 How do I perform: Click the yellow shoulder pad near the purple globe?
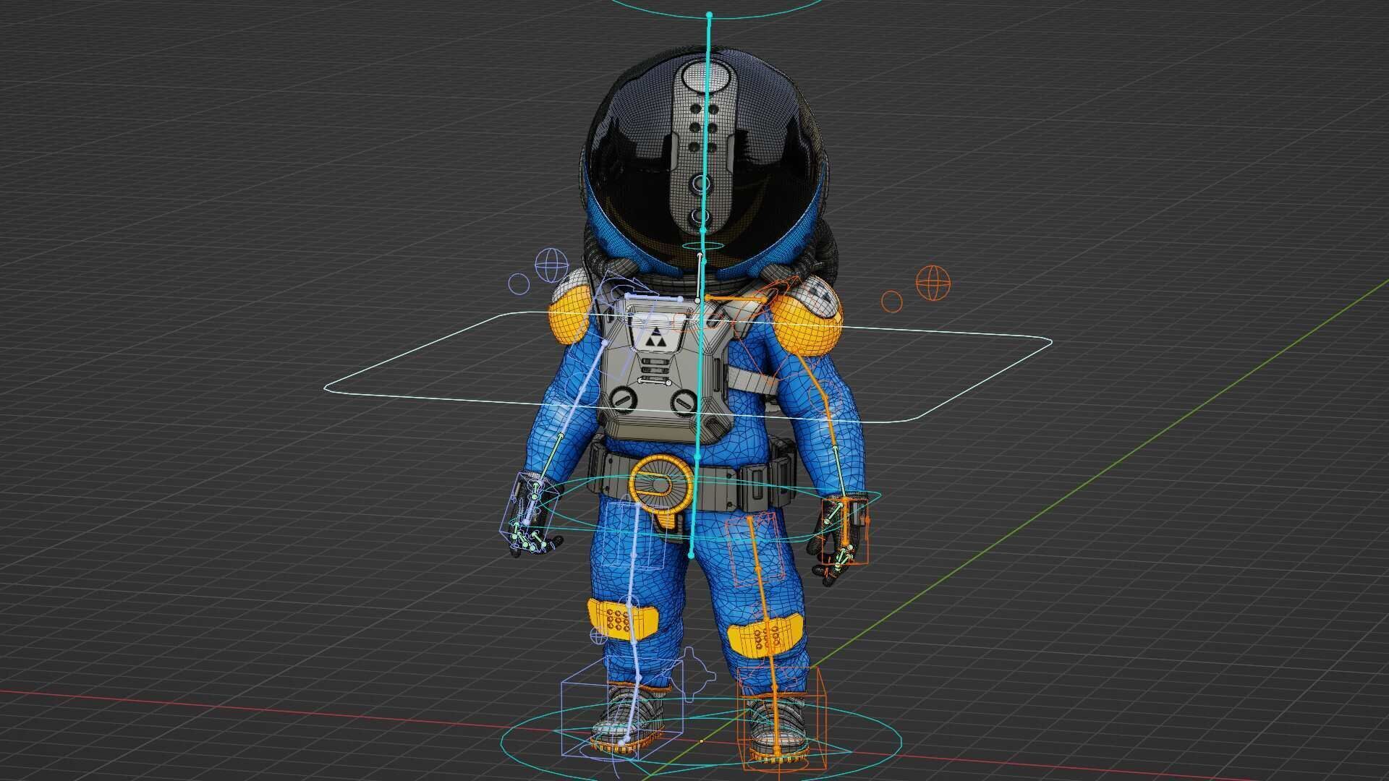[569, 315]
